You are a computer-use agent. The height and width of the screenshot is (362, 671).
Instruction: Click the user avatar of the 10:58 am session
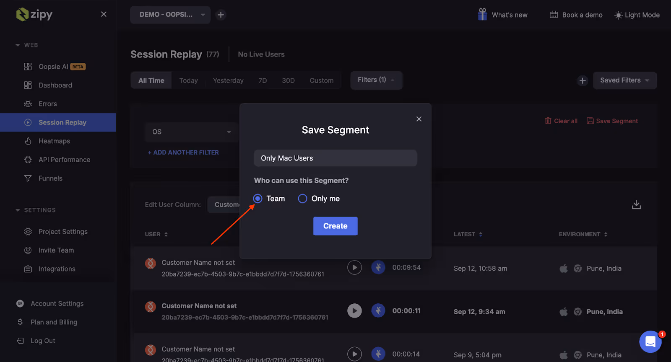[x=151, y=263]
